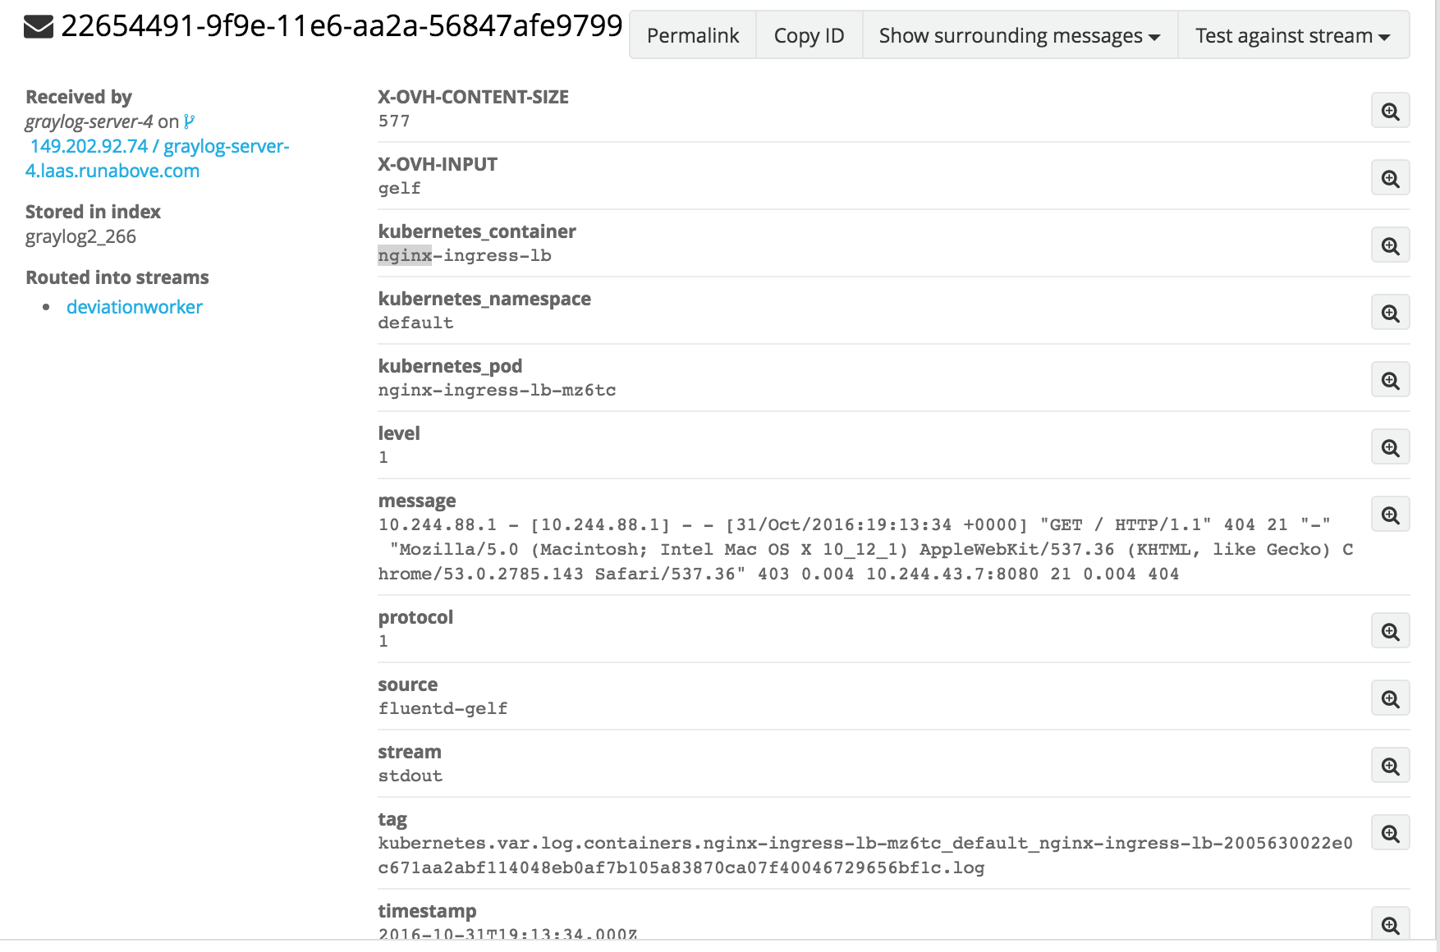Click the zoom icon for stream field
This screenshot has width=1440, height=952.
pos(1390,766)
